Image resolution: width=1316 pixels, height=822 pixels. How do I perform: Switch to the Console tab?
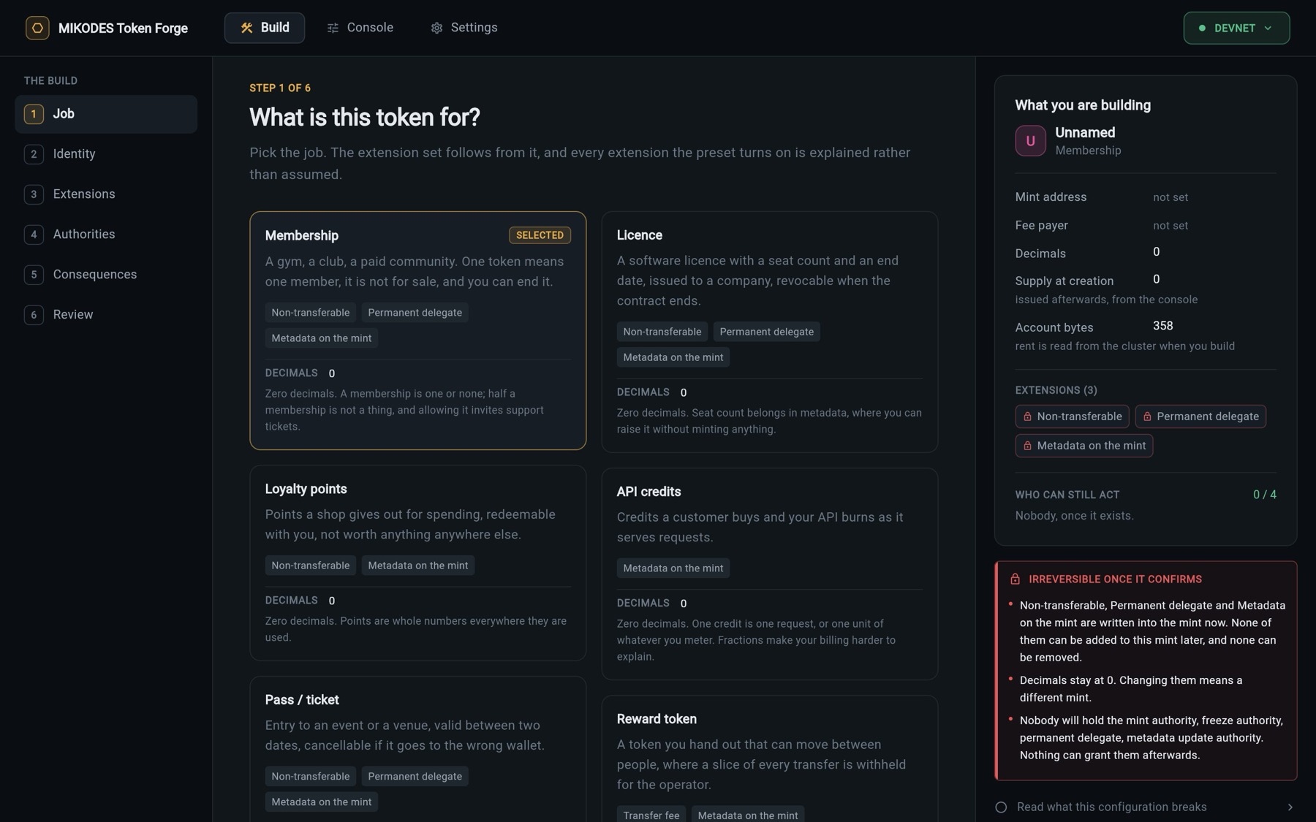pyautogui.click(x=360, y=28)
